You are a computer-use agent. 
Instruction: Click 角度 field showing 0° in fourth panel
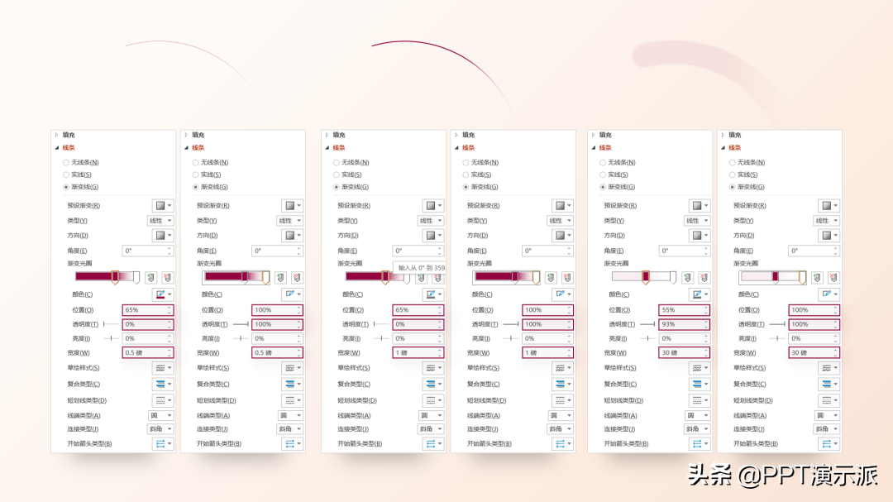pyautogui.click(x=547, y=251)
